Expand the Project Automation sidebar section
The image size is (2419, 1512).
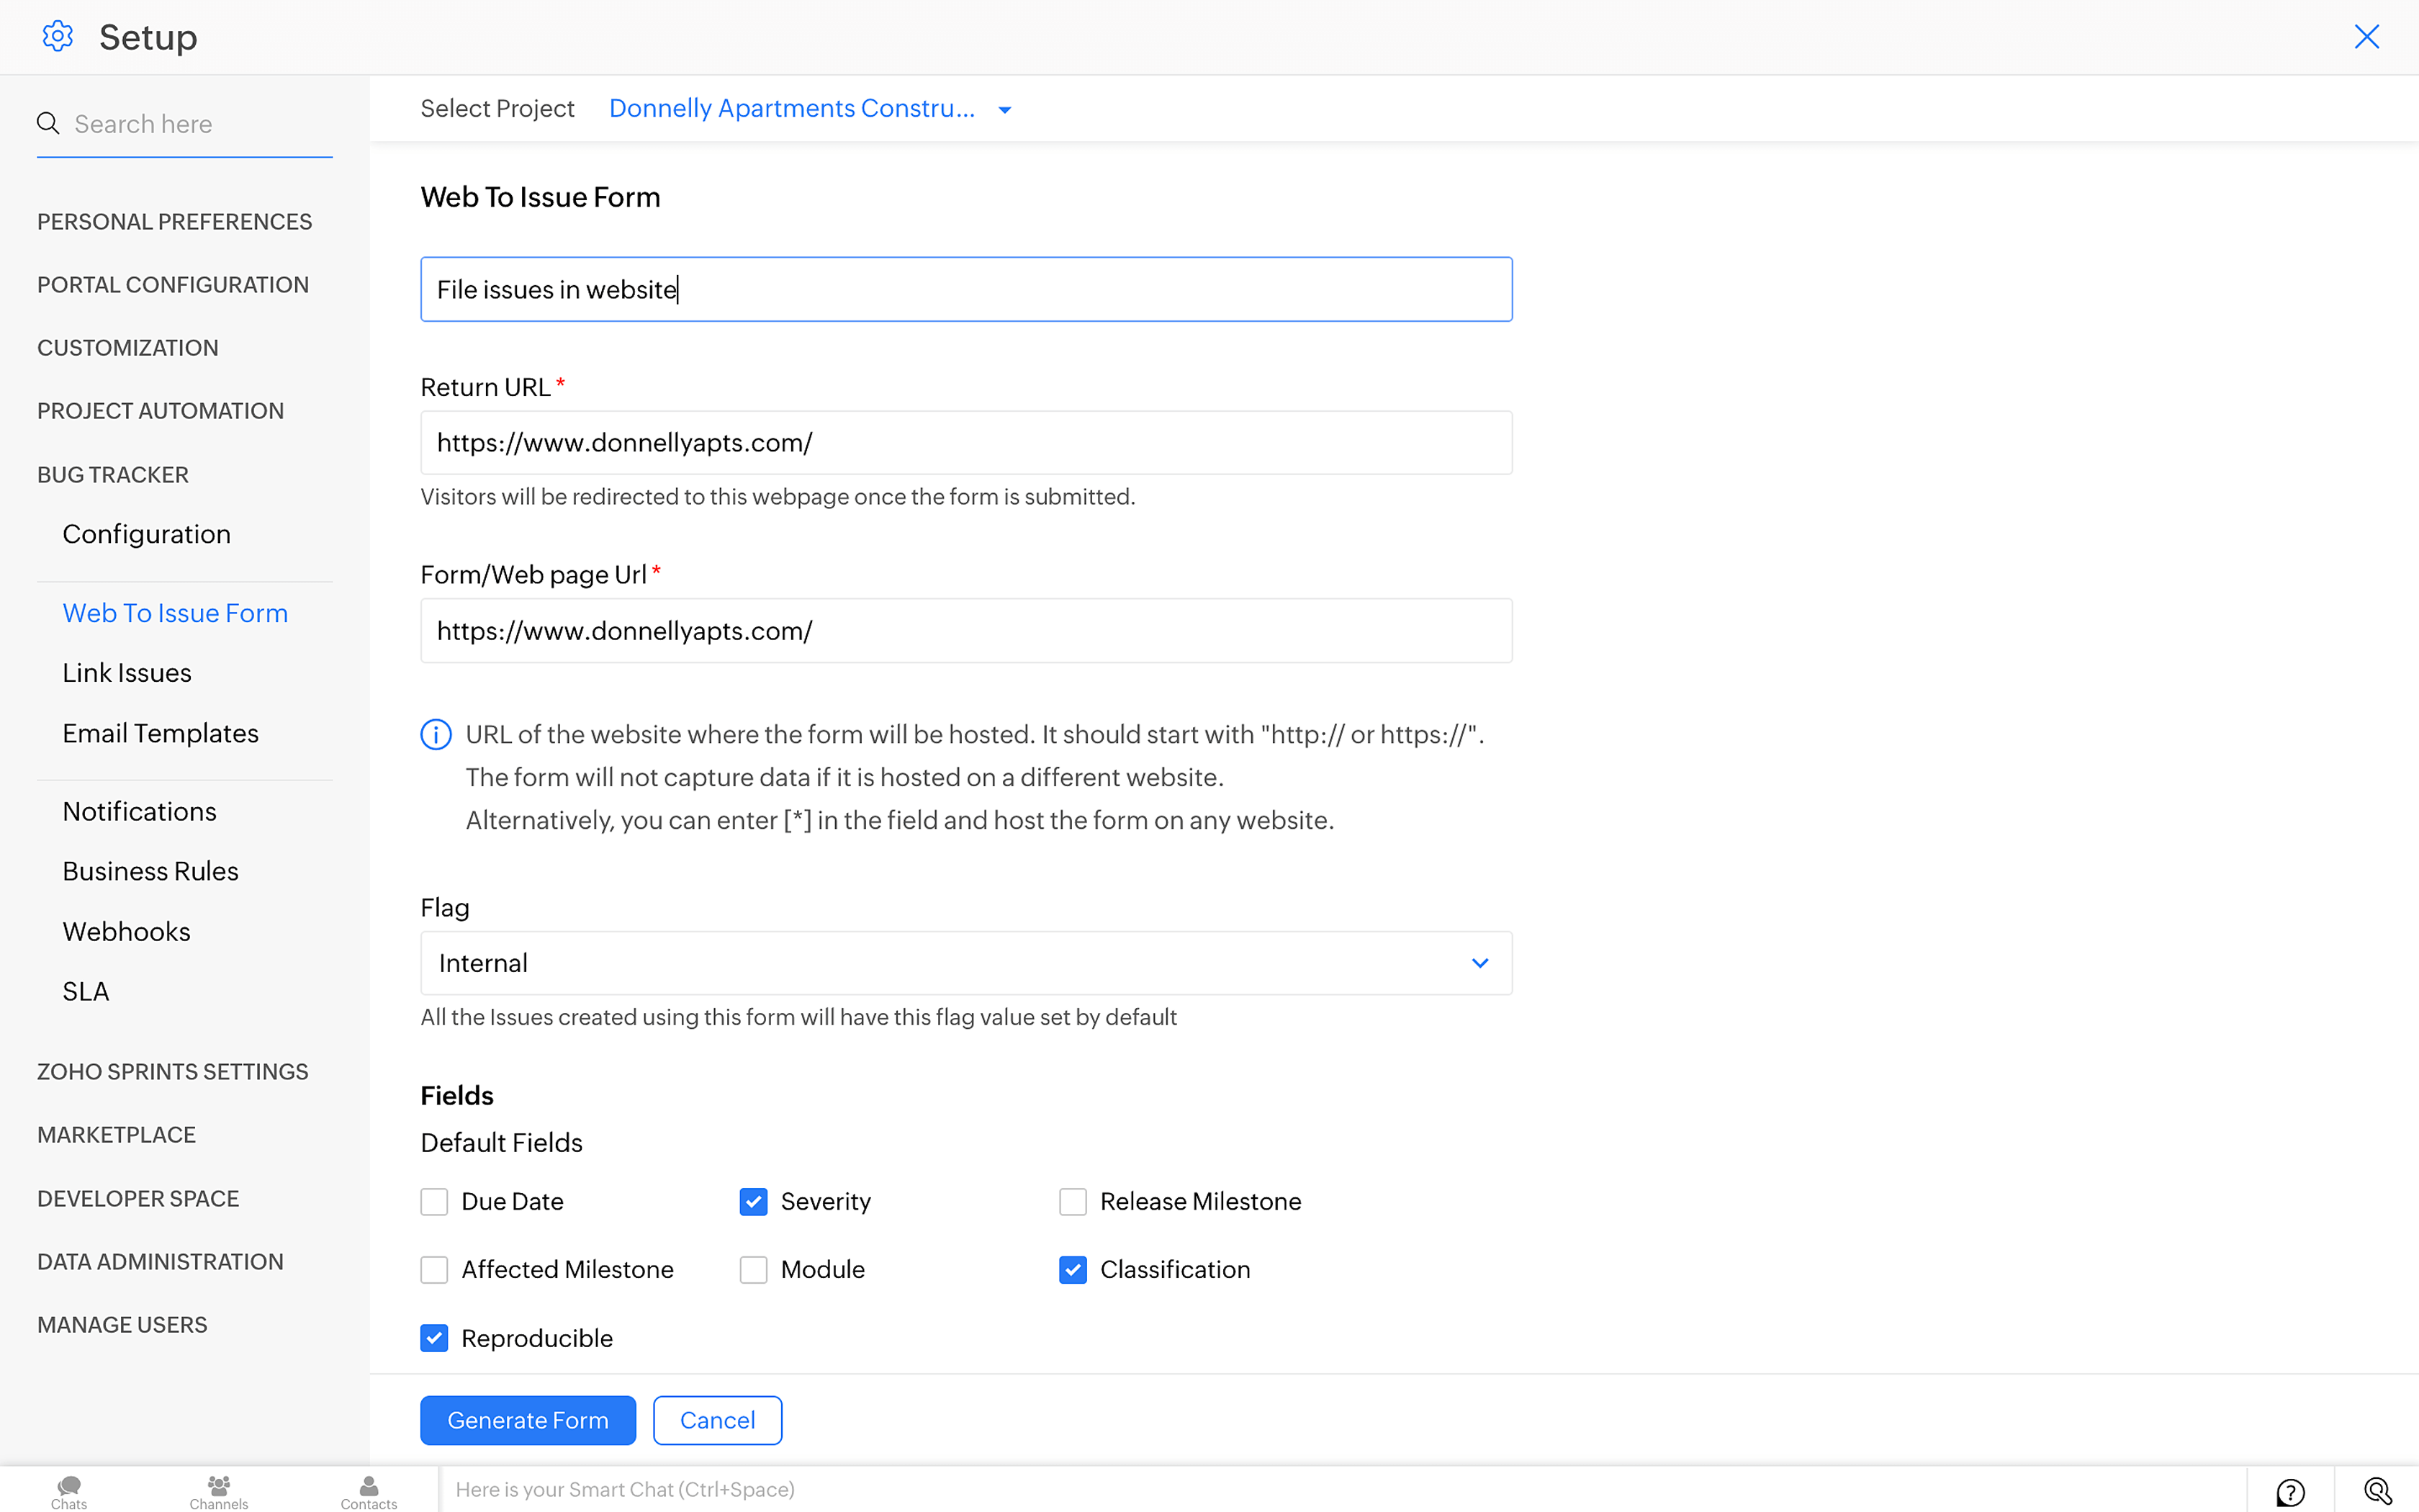click(160, 411)
